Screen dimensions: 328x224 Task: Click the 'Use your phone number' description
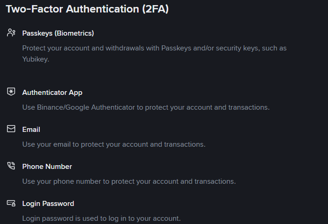(x=129, y=181)
